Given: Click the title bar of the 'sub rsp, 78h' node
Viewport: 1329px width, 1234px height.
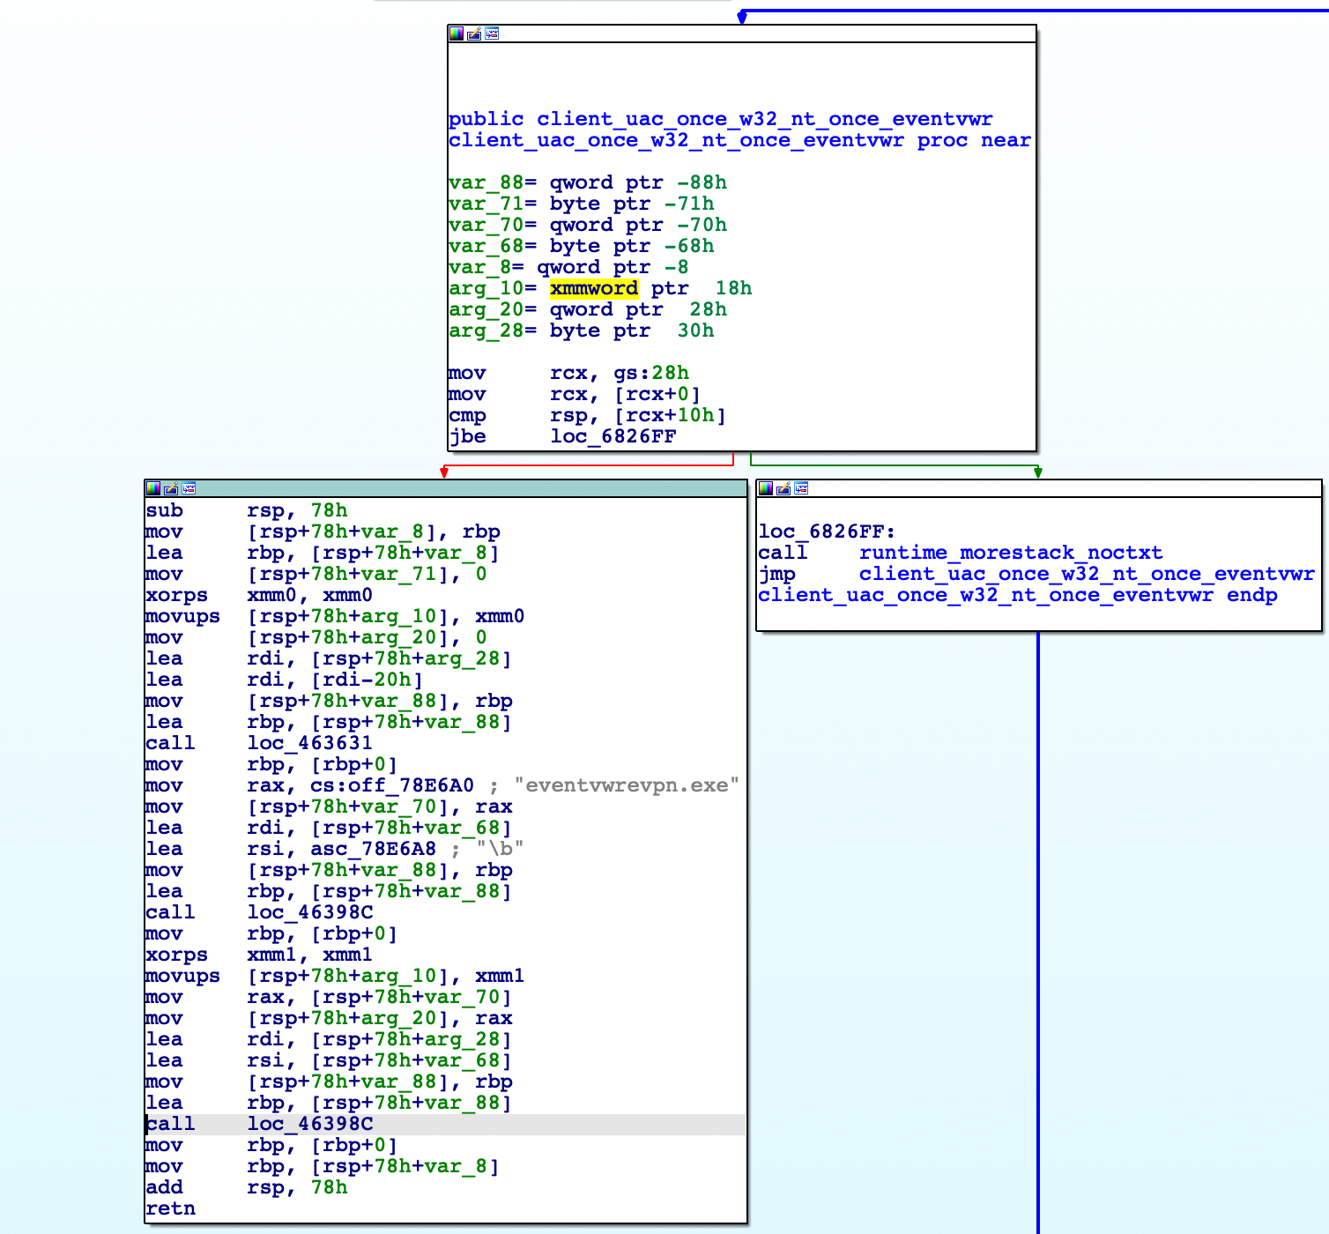Looking at the screenshot, I should (445, 488).
